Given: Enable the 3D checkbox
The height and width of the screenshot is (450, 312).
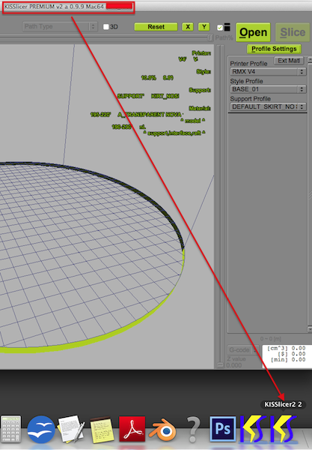Looking at the screenshot, I should tap(106, 27).
